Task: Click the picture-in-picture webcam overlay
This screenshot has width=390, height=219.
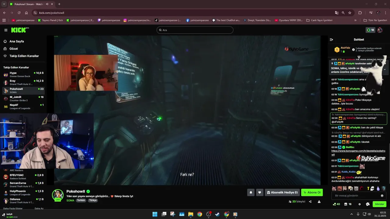Action: click(x=47, y=141)
